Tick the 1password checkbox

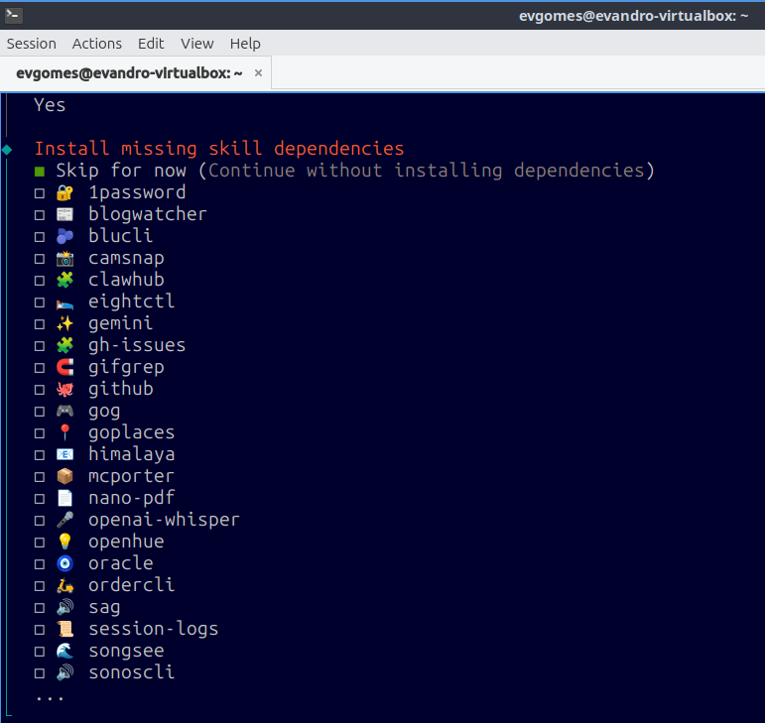[x=40, y=193]
